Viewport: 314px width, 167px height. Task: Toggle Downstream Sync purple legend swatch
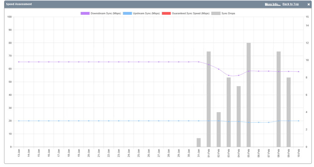[85, 14]
